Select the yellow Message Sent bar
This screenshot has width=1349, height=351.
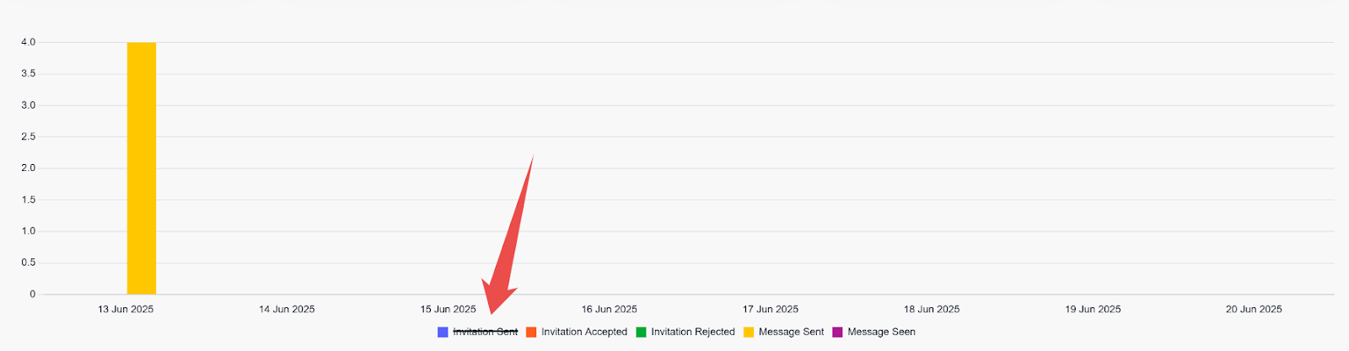pos(142,168)
